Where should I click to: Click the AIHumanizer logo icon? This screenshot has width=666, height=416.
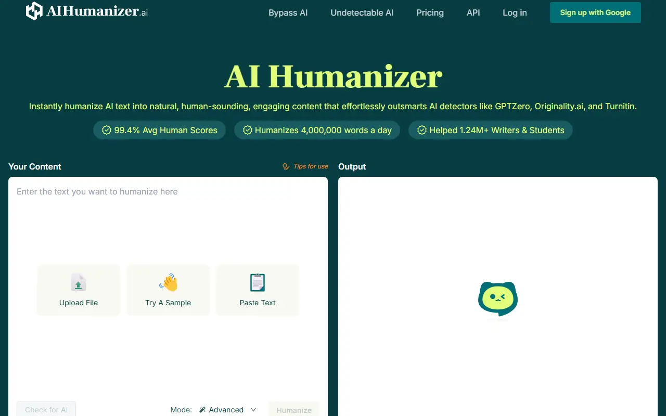click(33, 11)
